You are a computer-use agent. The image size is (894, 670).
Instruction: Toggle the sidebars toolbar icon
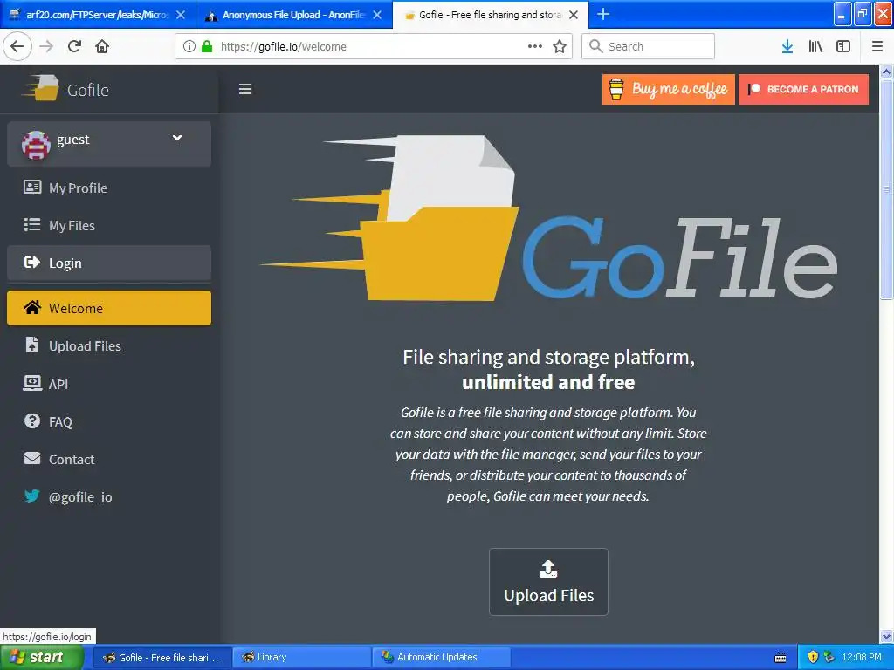click(843, 46)
